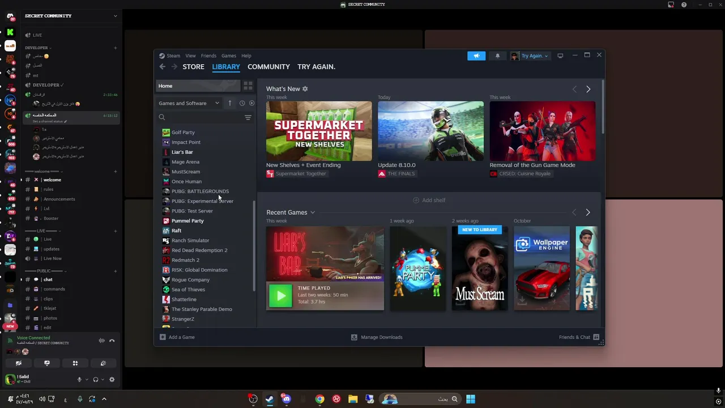The height and width of the screenshot is (408, 725).
Task: Go to the COMMUNITY tab
Action: coord(268,67)
